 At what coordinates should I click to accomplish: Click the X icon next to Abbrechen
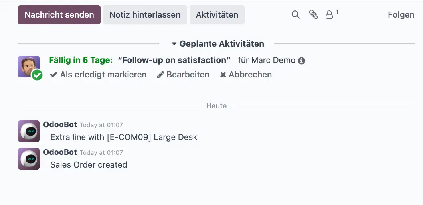tap(223, 75)
